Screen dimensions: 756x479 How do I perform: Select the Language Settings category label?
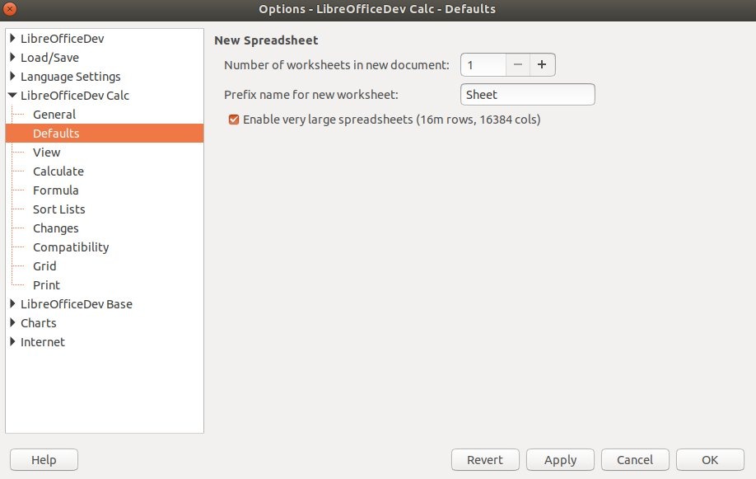tap(70, 77)
